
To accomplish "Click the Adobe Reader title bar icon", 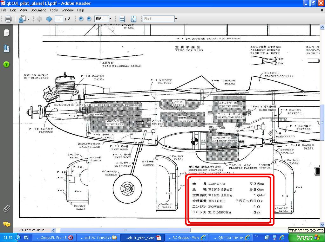I will (3, 3).
